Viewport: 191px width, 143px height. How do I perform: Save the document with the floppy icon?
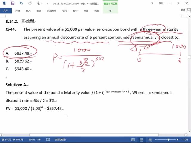tap(13, 3)
